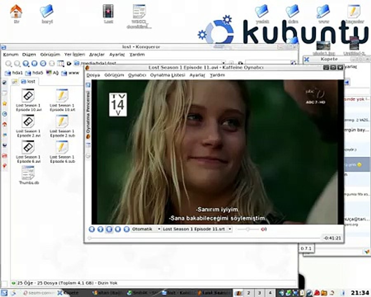Open the Lost video icon on desktop

point(108,14)
